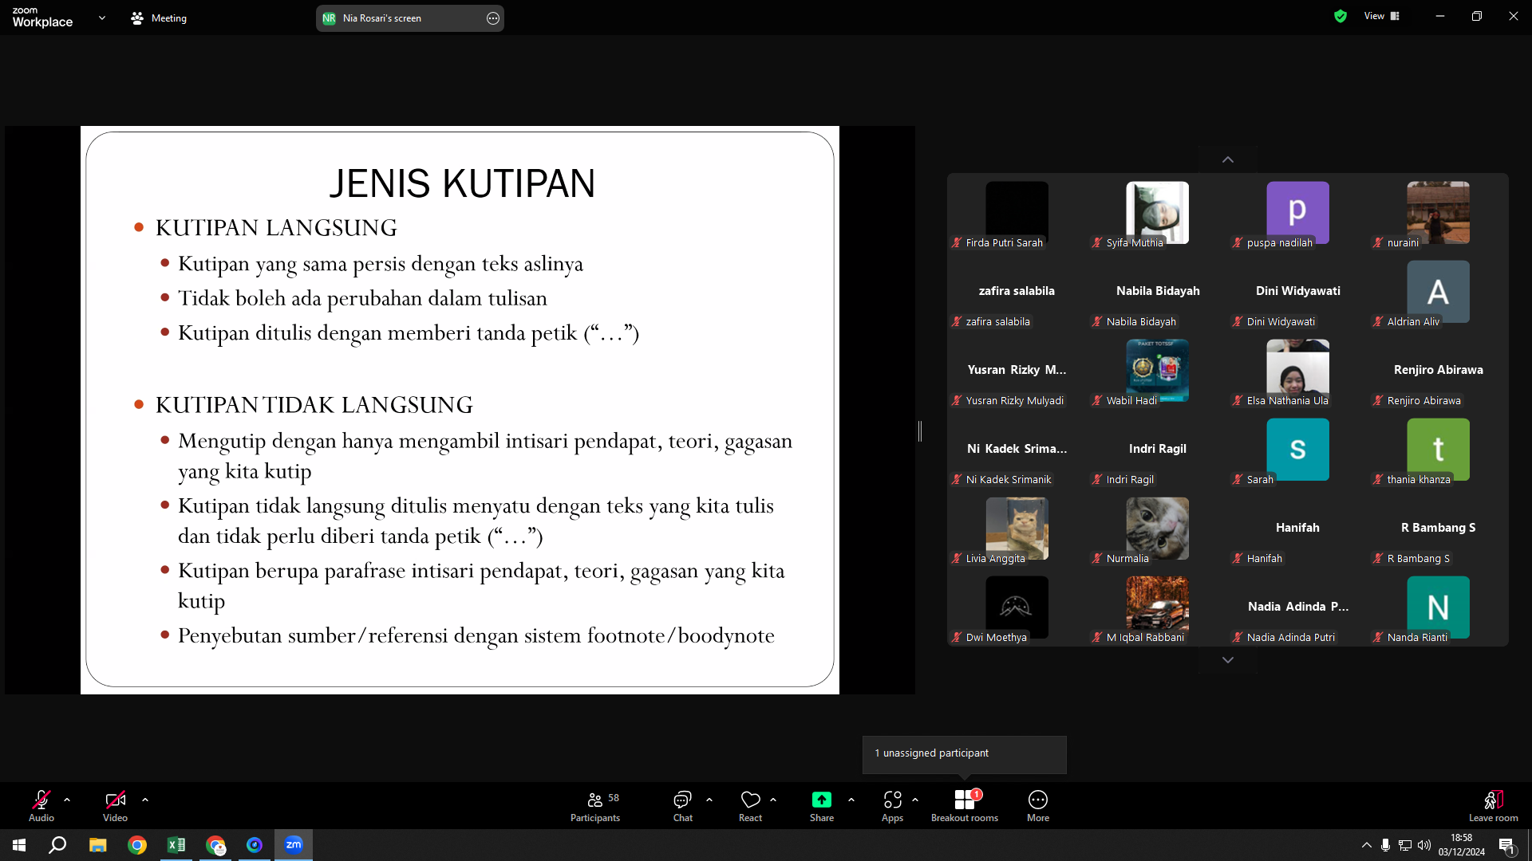Viewport: 1532px width, 861px height.
Task: Expand apps options arrow next to Apps
Action: point(915,800)
